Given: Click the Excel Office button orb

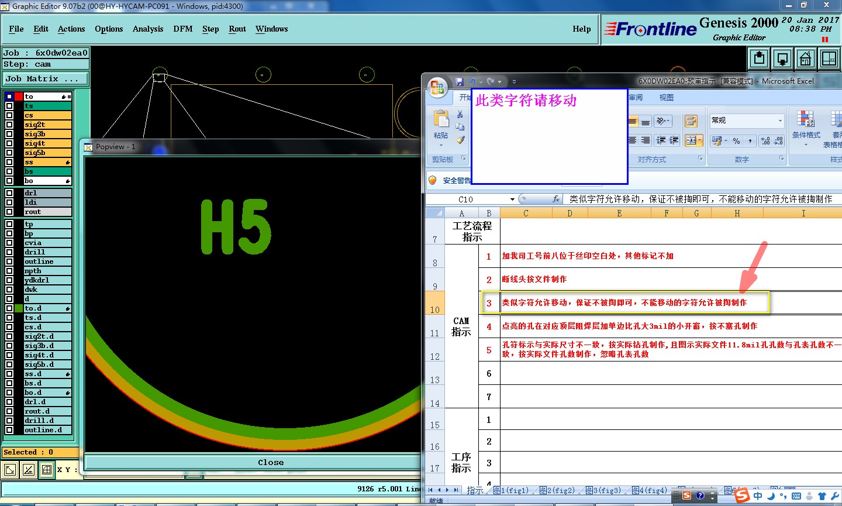Looking at the screenshot, I should (x=437, y=87).
